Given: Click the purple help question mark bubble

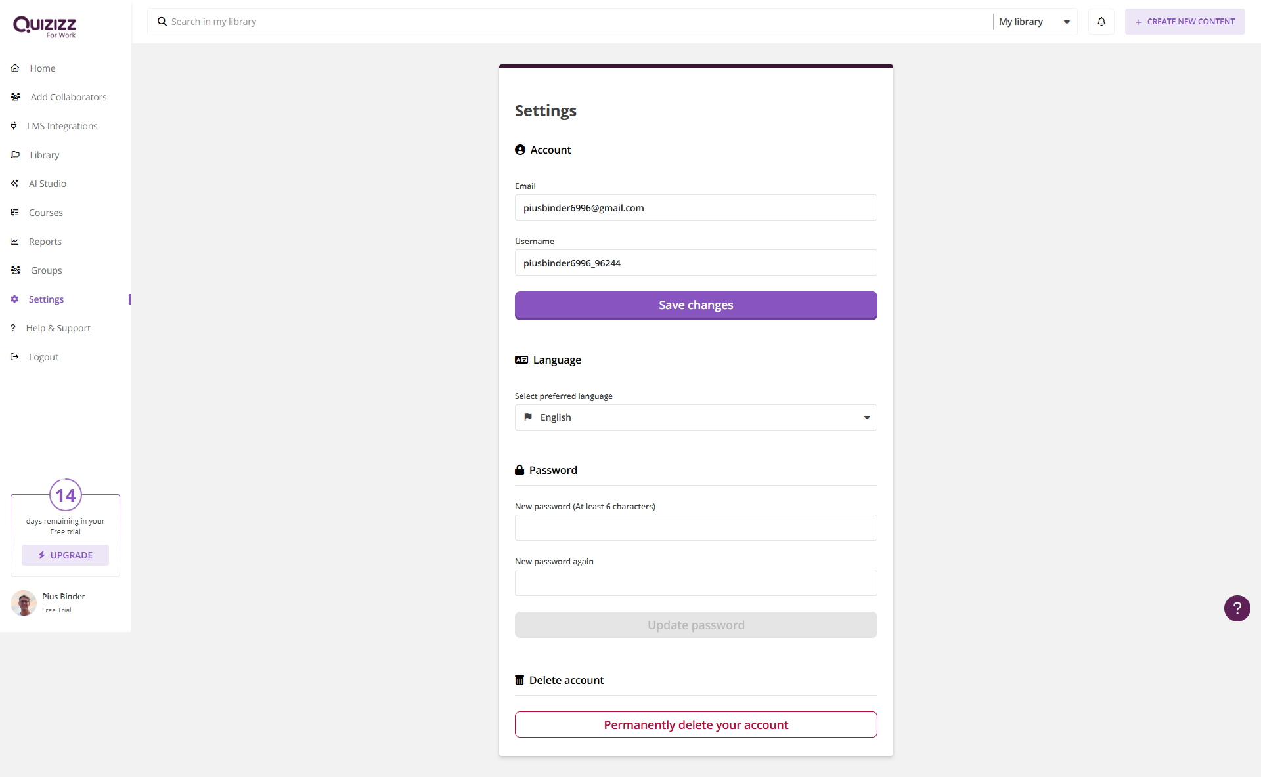Looking at the screenshot, I should 1237,608.
